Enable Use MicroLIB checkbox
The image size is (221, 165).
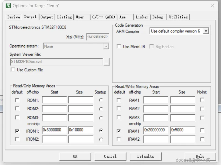[x=119, y=47]
